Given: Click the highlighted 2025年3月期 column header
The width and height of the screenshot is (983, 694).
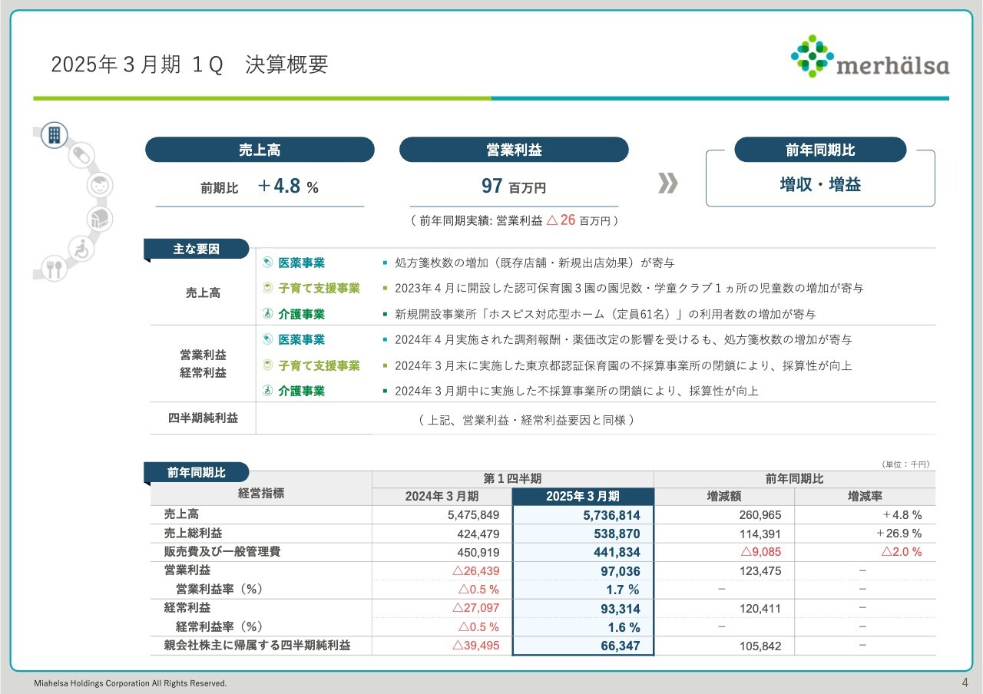Looking at the screenshot, I should point(582,496).
